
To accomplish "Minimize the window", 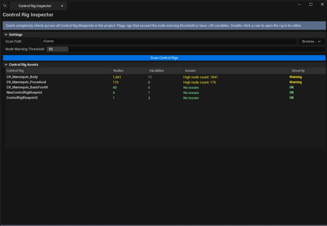I will [299, 4].
